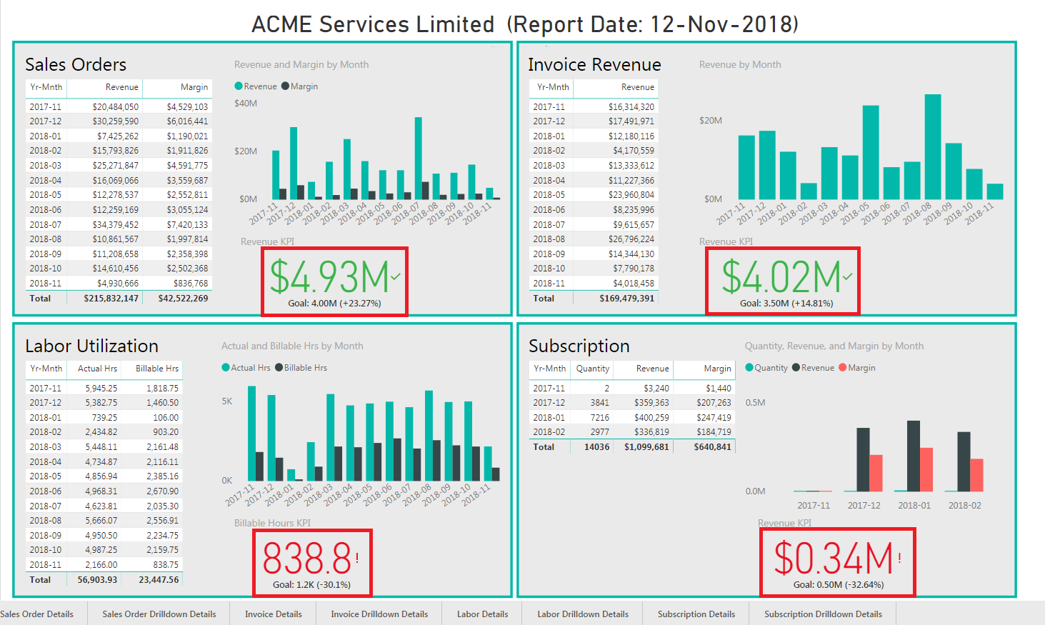Click the Goal: 1.2K (-30.1%) label
The height and width of the screenshot is (625, 1045).
[312, 584]
